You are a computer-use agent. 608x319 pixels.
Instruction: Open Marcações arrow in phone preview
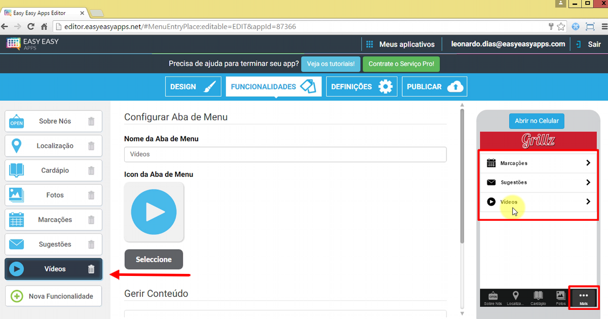pos(588,163)
